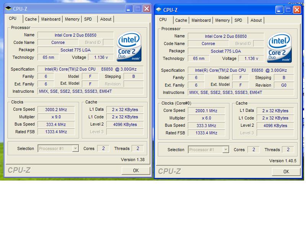Image resolution: width=306 pixels, height=229 pixels.
Task: Open Mainboard tab in CPU-Z 1.38 window
Action: (x=51, y=19)
